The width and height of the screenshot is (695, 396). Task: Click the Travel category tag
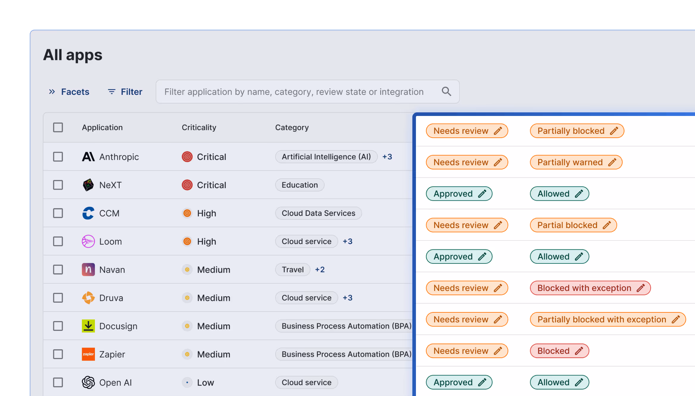[x=293, y=270]
